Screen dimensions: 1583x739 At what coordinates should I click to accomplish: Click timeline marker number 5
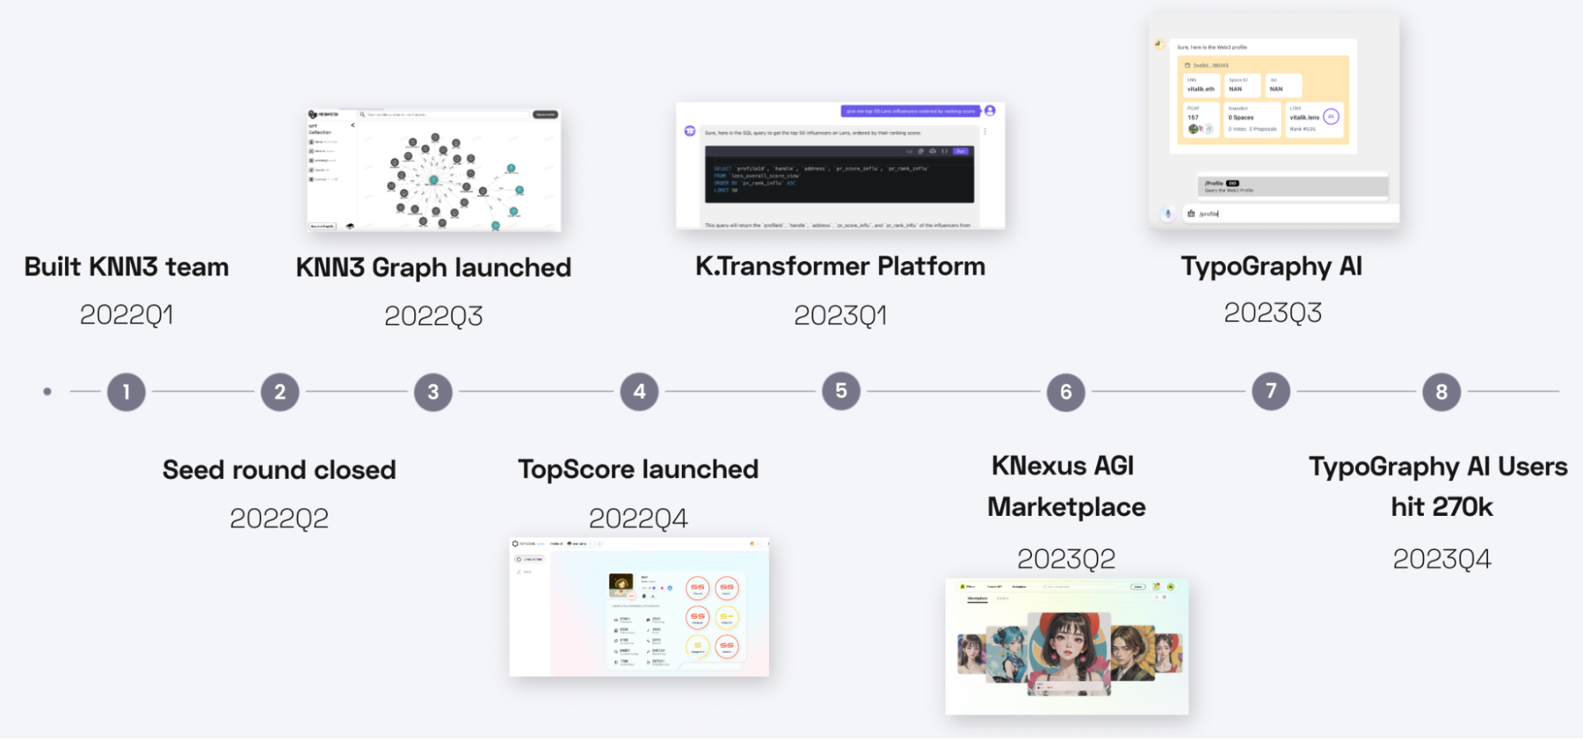click(841, 391)
